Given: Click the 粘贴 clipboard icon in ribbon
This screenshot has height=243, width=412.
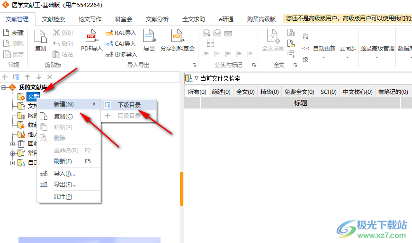Looking at the screenshot, I should (56, 54).
